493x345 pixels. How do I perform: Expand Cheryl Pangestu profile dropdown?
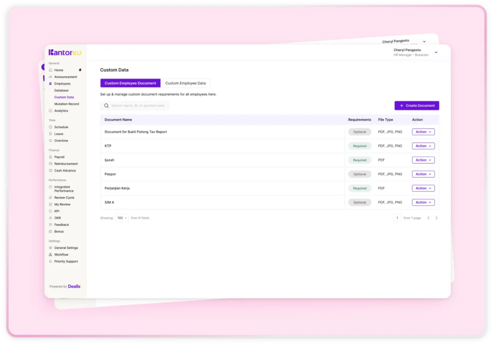(436, 52)
